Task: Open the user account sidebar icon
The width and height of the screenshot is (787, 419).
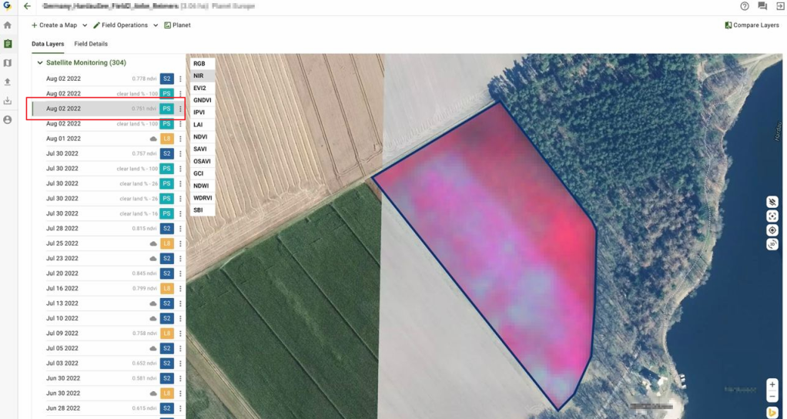Action: point(8,120)
